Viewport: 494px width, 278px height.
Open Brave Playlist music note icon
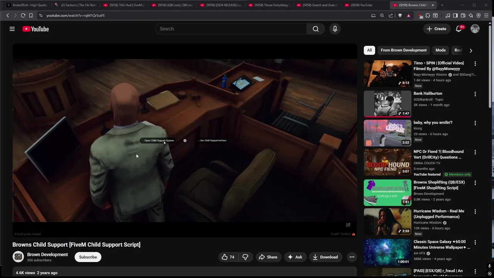click(448, 15)
